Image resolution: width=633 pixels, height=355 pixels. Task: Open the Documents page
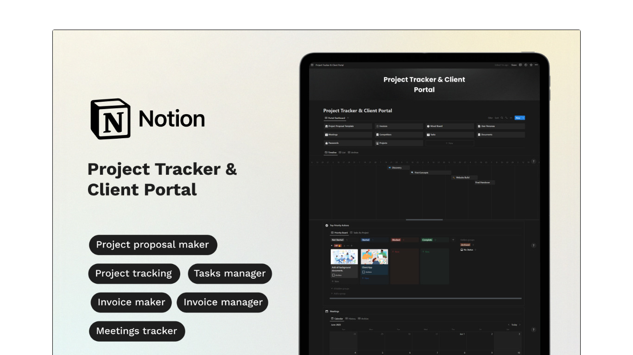click(501, 135)
